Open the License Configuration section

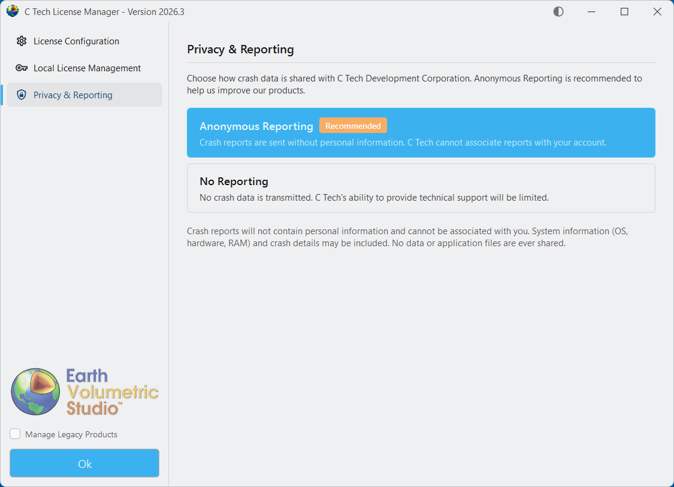(x=77, y=41)
